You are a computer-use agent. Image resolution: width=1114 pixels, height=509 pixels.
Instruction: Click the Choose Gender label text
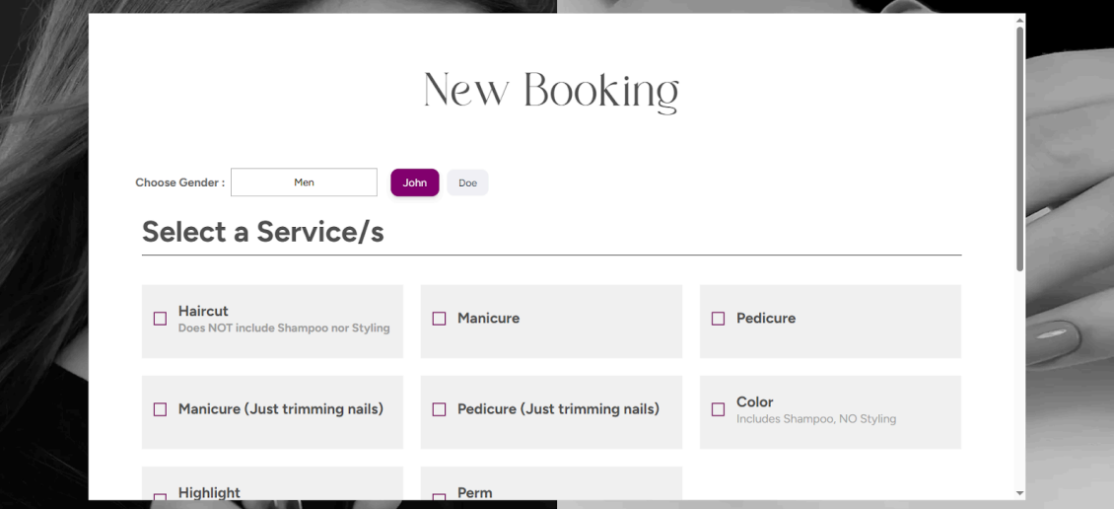179,182
